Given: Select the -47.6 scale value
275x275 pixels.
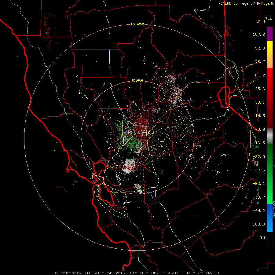Looking at the screenshot, I should click(259, 170).
